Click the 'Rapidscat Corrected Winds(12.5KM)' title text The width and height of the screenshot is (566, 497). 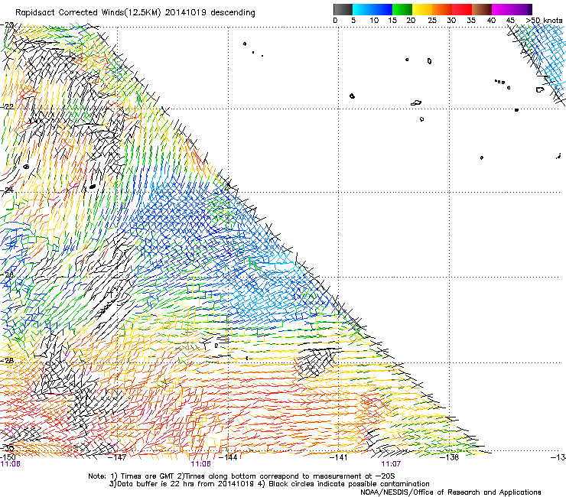89,13
